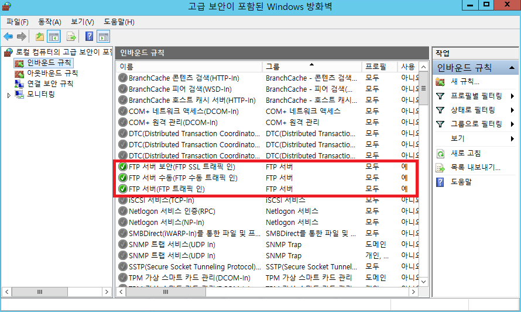This screenshot has height=312, width=521.
Task: Click 목록 내보내기... action
Action: 475,168
